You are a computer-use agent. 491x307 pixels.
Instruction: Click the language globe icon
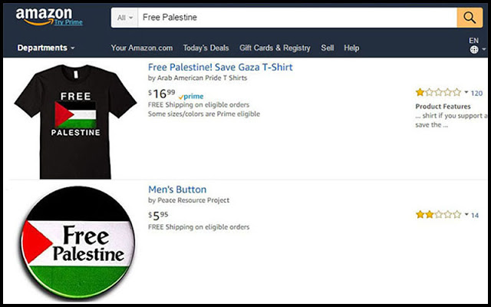pyautogui.click(x=473, y=50)
